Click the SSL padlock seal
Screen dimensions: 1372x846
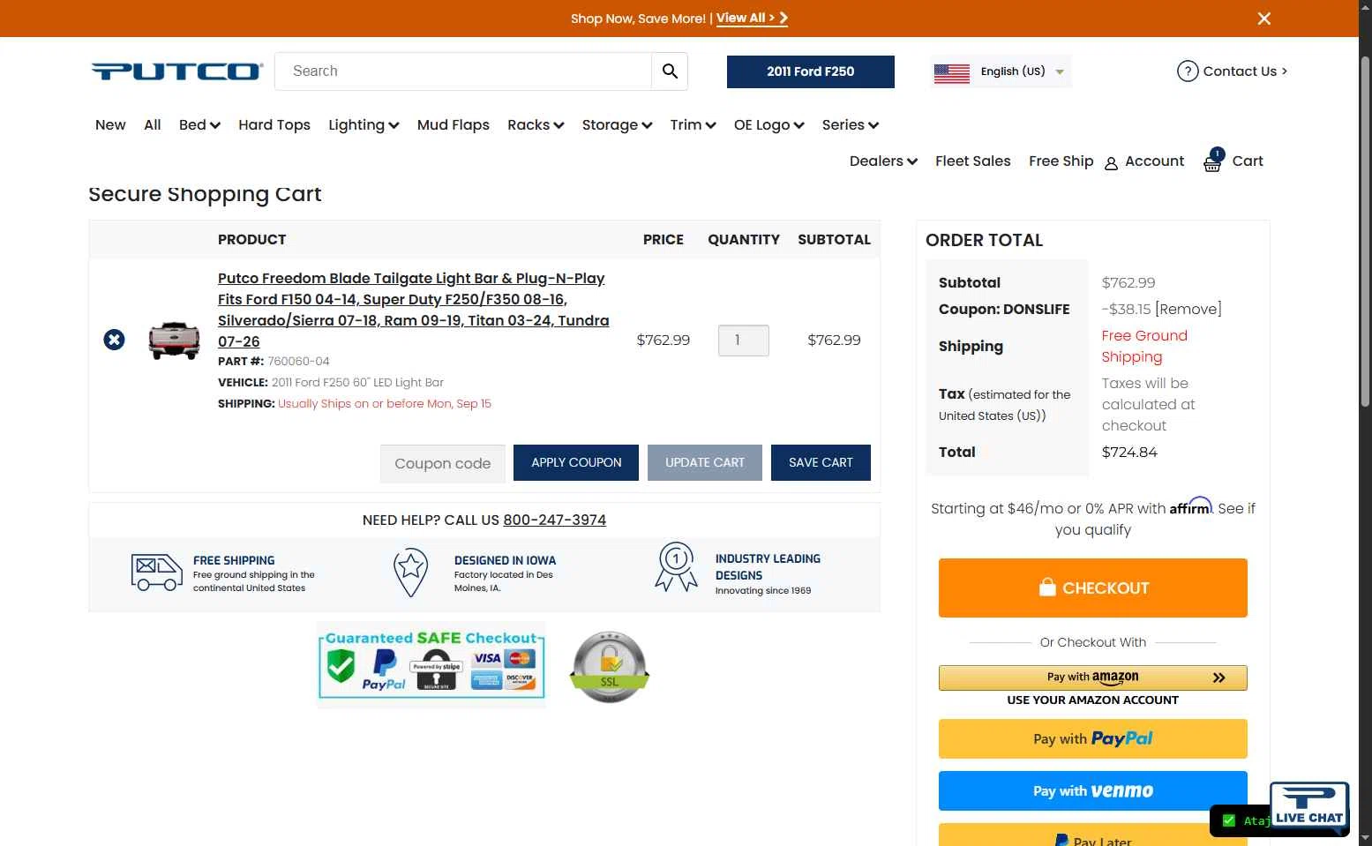tap(609, 667)
